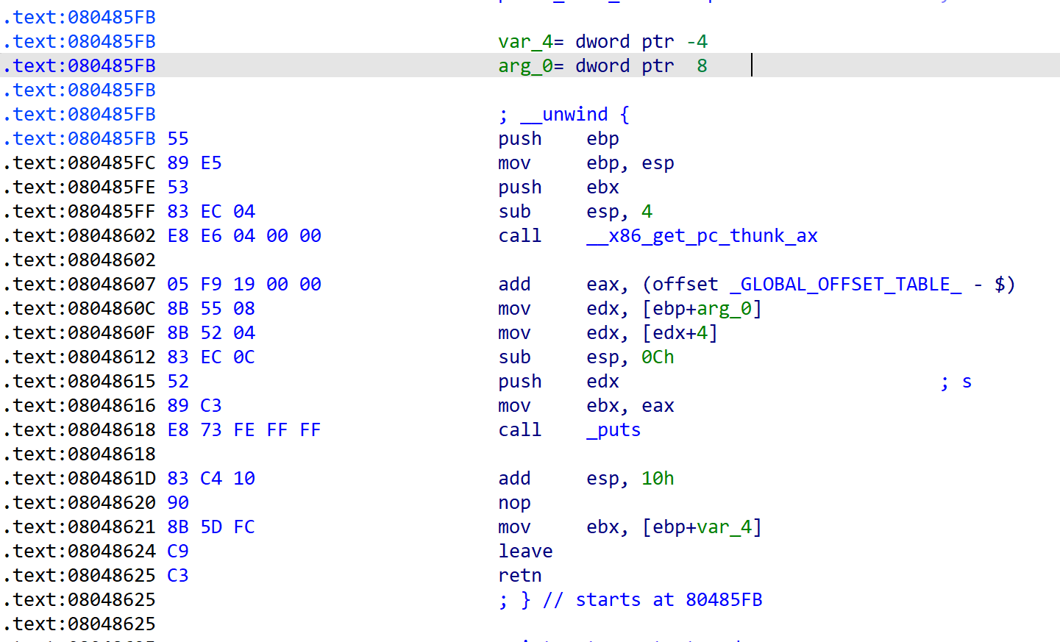Image resolution: width=1060 pixels, height=642 pixels.
Task: Click opcode bytes "8B 55 08"
Action: [x=211, y=308]
